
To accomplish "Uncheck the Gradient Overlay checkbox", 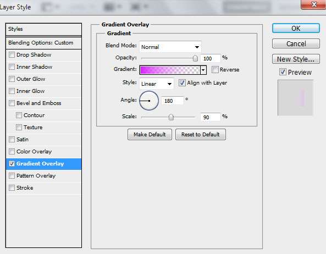I will pyautogui.click(x=12, y=164).
